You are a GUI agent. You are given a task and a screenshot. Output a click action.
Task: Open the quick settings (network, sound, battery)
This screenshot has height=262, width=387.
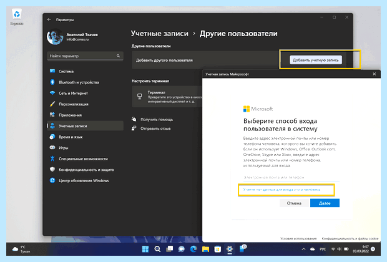pos(340,249)
